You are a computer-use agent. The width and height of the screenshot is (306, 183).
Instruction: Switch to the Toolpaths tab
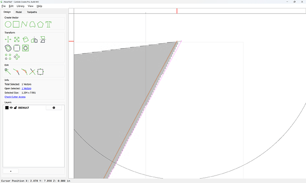click(32, 12)
